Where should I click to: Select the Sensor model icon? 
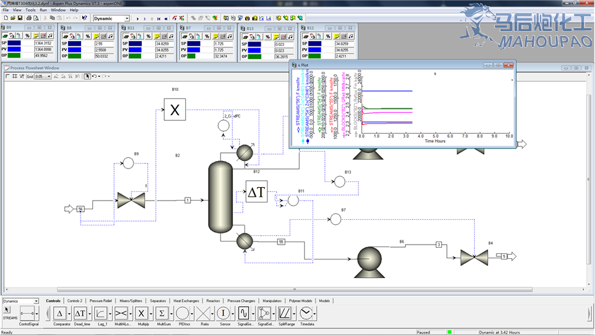coord(223,313)
